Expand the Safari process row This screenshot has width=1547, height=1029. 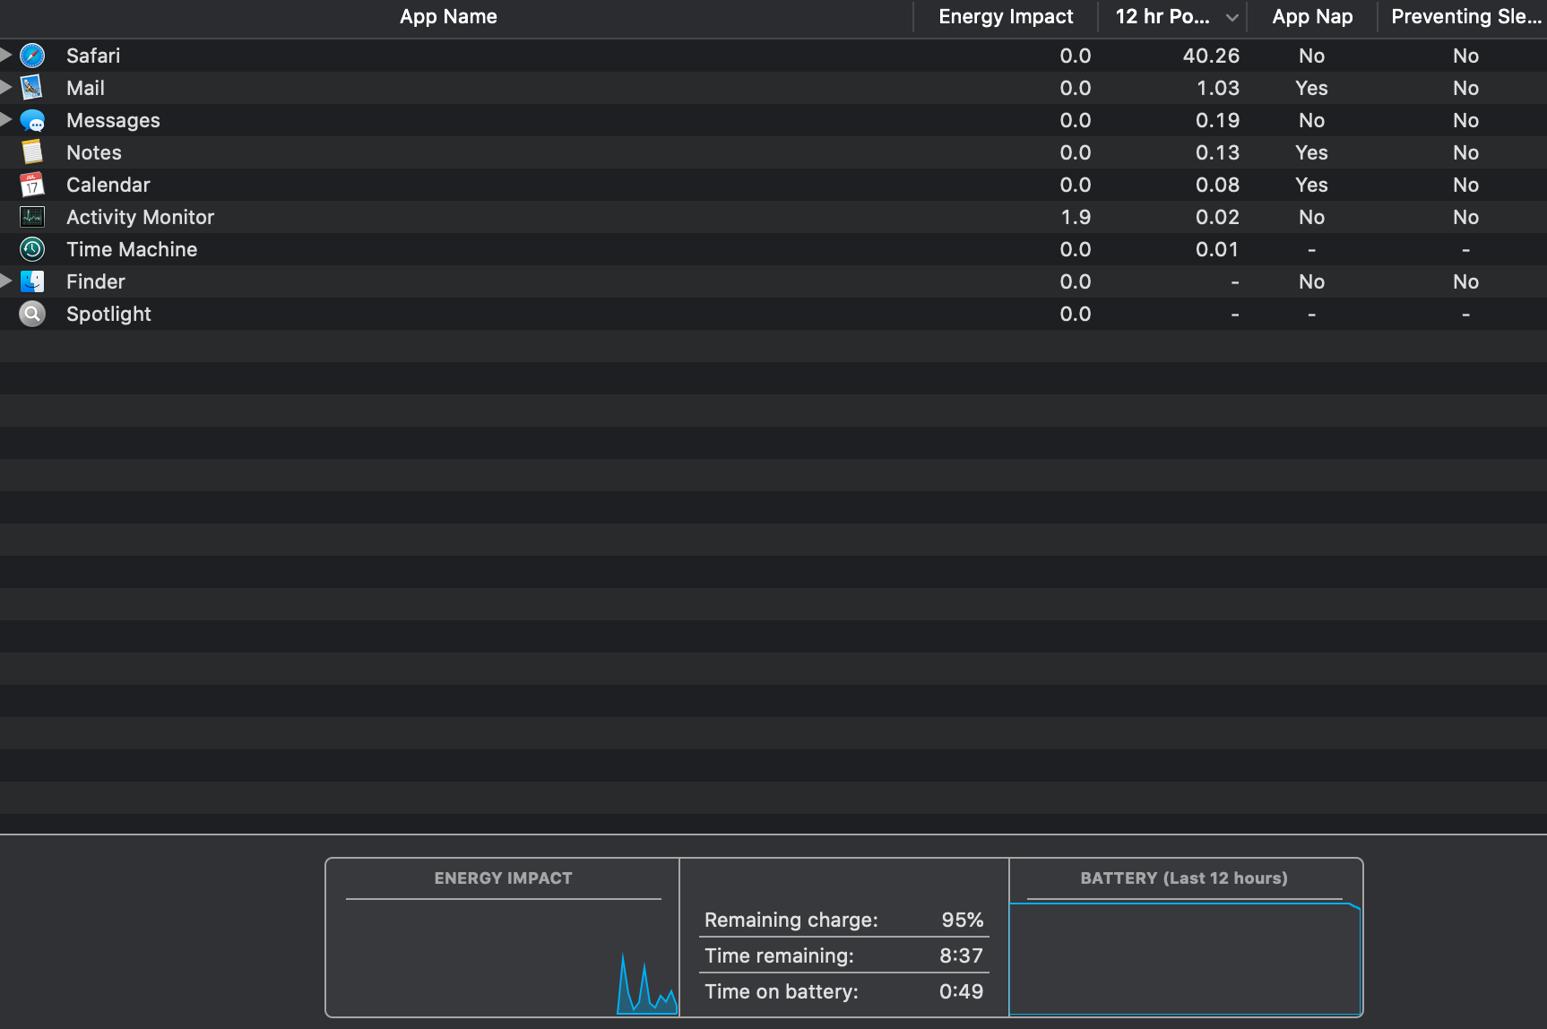pyautogui.click(x=6, y=56)
